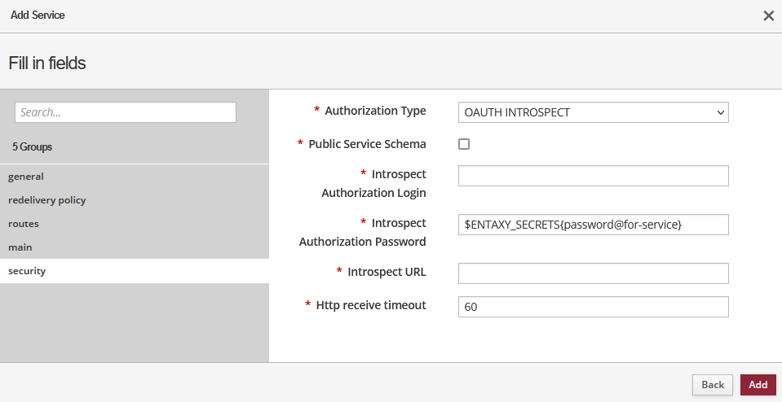Focus the Introspect URL input
The image size is (782, 402).
[x=593, y=273]
